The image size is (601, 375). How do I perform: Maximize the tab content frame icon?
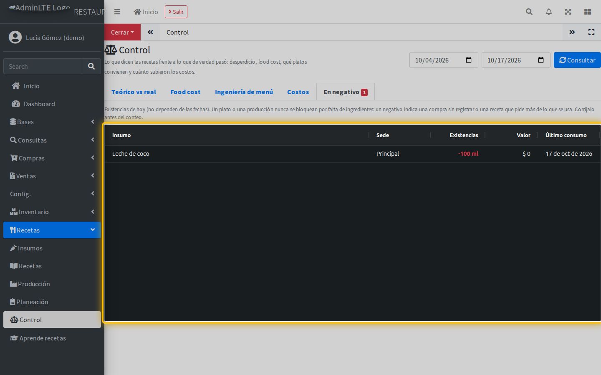591,32
